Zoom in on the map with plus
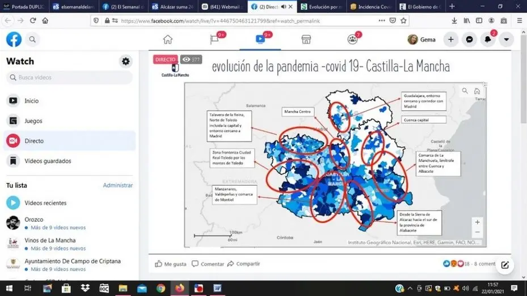This screenshot has height=296, width=527. click(477, 222)
